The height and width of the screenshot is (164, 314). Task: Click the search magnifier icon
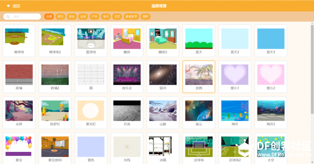pyautogui.click(x=8, y=17)
